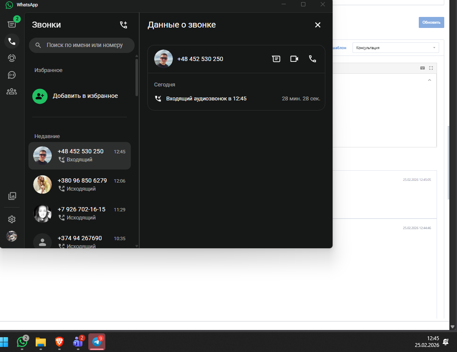Screen dimensions: 457x352
Task: Click 'шаблон' link in background window
Action: [339, 48]
